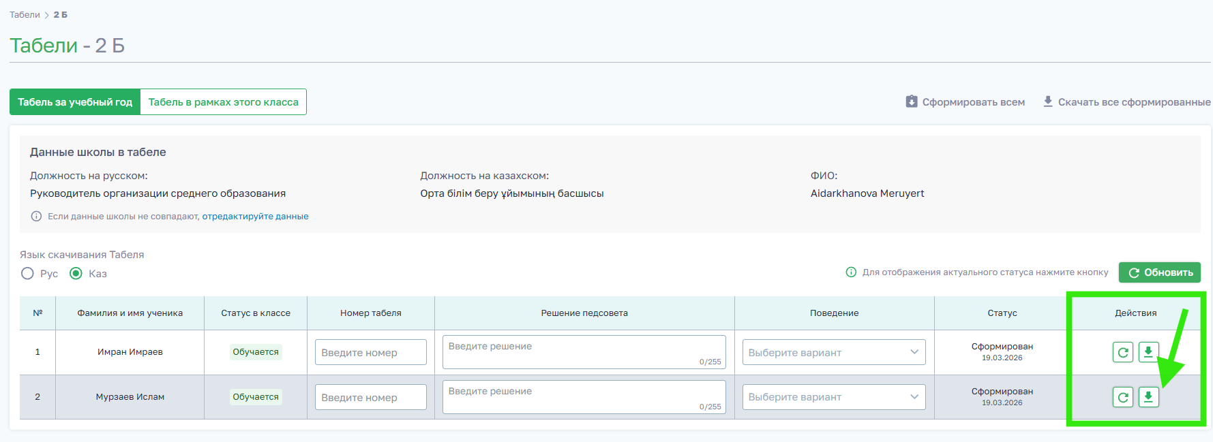Click Решение педсовета field for Мурзаев Ислам

pos(584,397)
